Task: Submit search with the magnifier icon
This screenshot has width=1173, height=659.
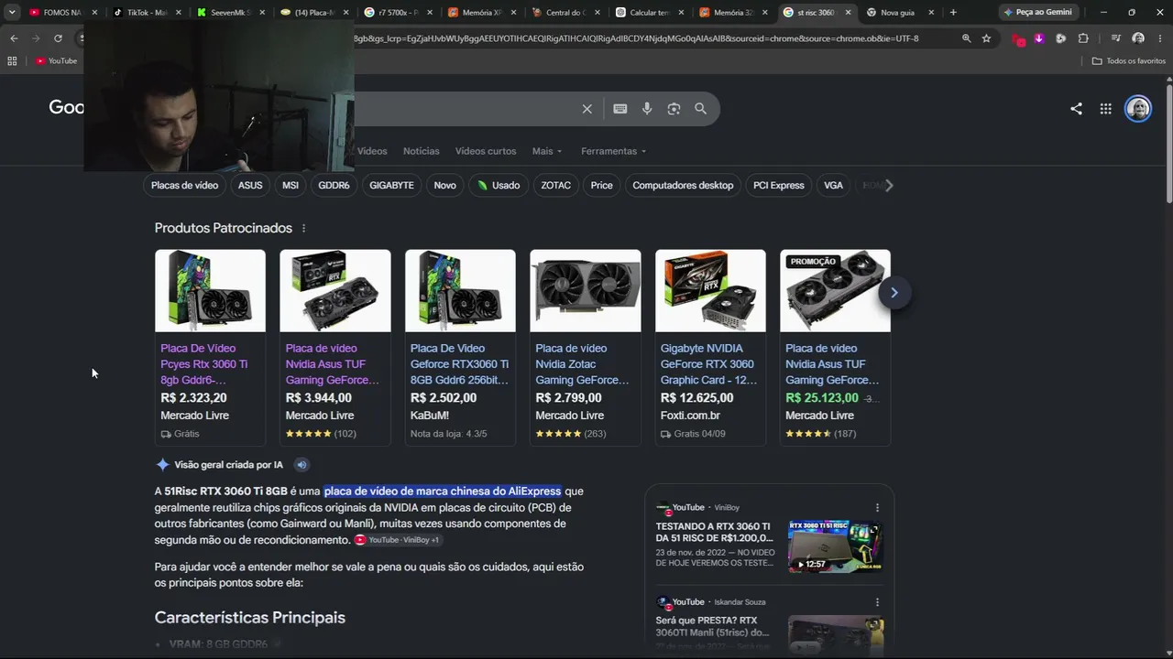Action: point(700,109)
